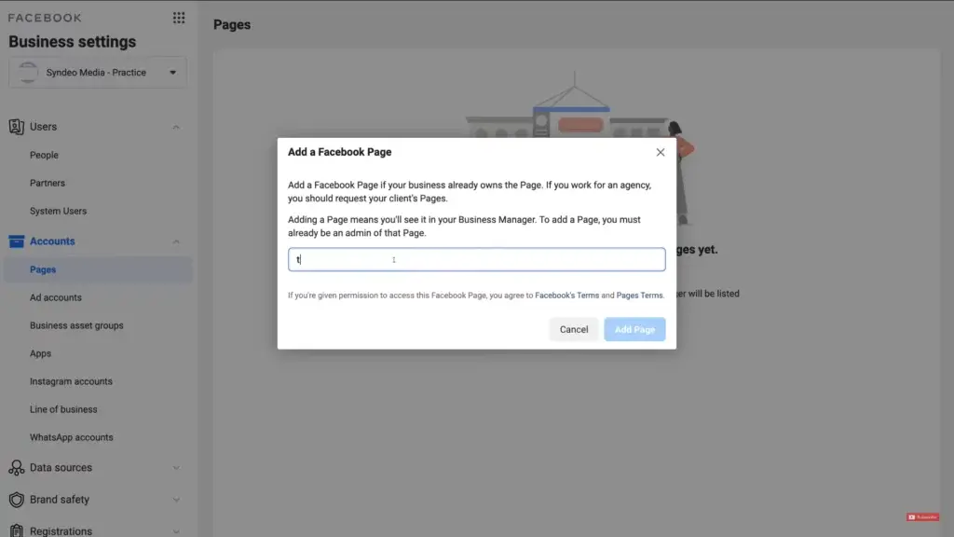Screen dimensions: 954x537
Task: Click the Registrations label
Action: point(61,530)
